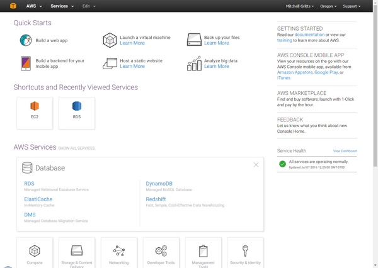Open the DynamoDB service link
Image resolution: width=378 pixels, height=268 pixels.
(159, 184)
